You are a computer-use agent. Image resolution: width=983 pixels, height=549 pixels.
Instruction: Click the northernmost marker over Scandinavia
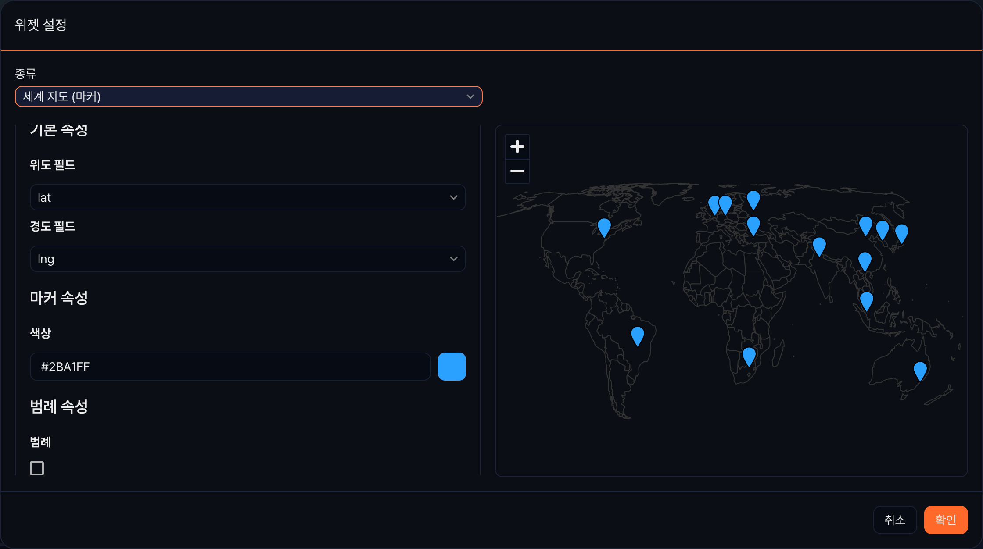[753, 200]
